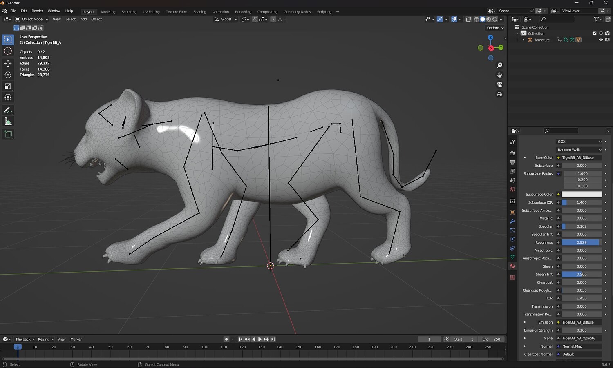Toggle the snapping magnet

point(255,19)
